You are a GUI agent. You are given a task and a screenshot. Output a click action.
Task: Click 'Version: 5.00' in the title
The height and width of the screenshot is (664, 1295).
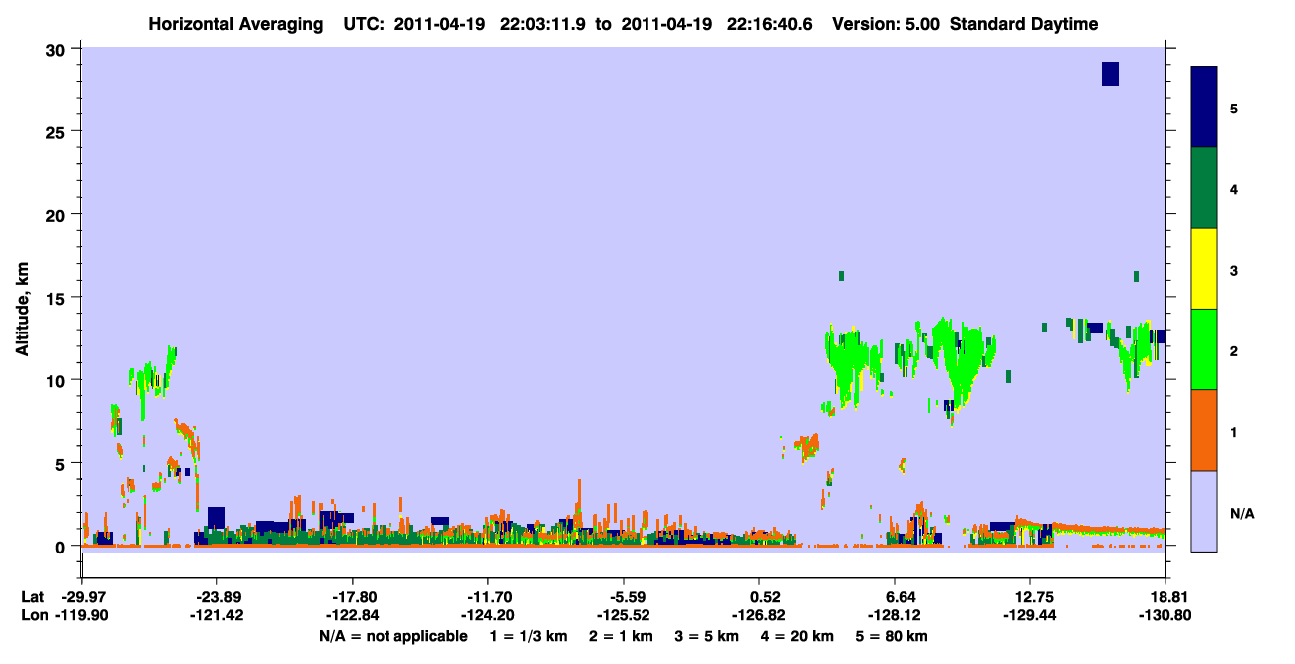[886, 24]
